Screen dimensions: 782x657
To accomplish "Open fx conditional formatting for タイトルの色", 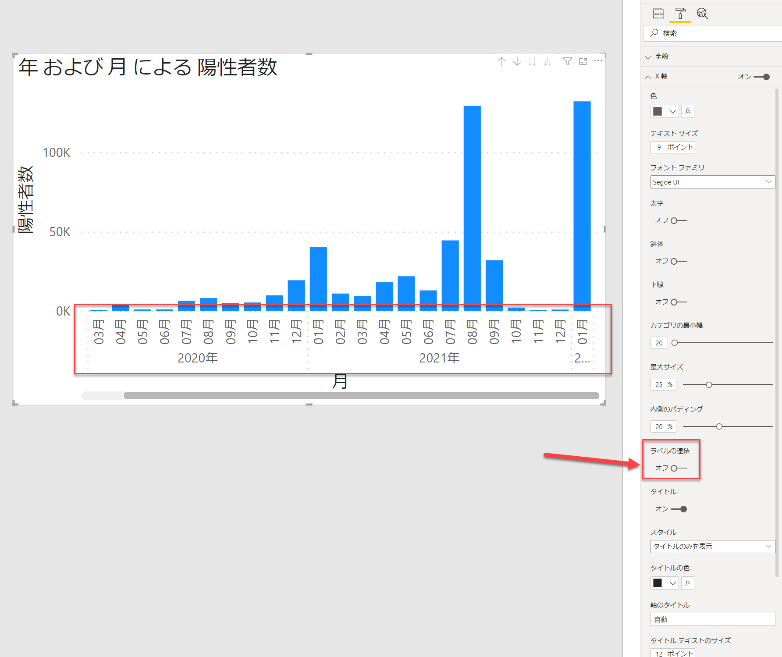I will (688, 583).
